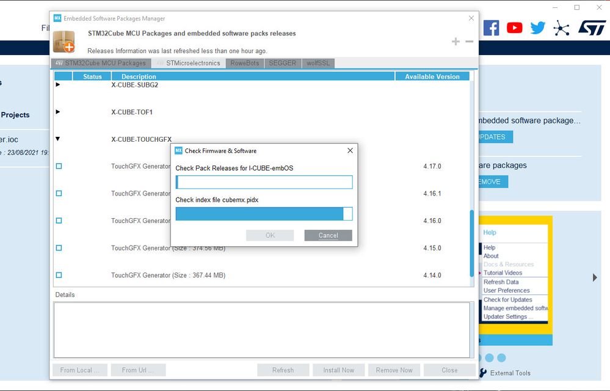Screen dimensions: 610x391
Task: Click the Available Version column header
Action: [x=432, y=76]
